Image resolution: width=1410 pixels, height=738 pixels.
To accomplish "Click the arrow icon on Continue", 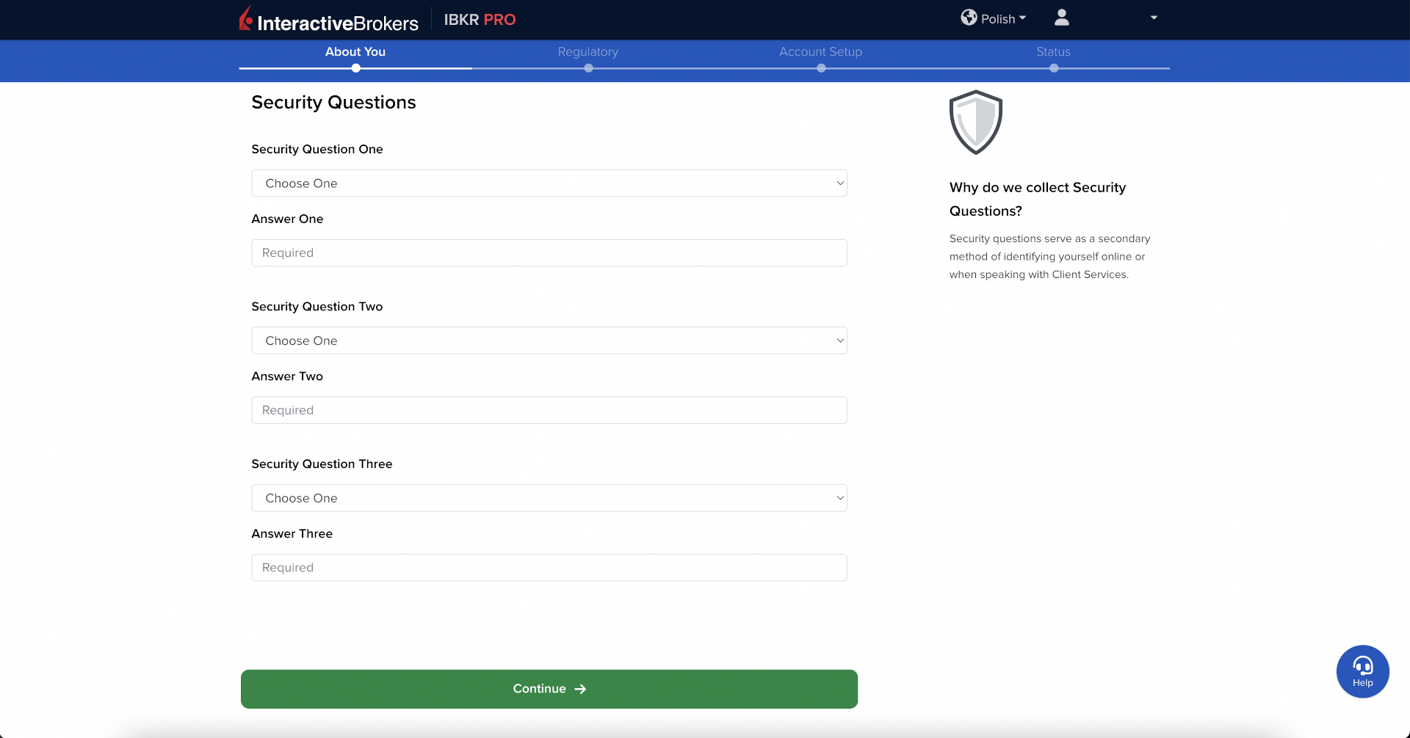I will coord(580,689).
